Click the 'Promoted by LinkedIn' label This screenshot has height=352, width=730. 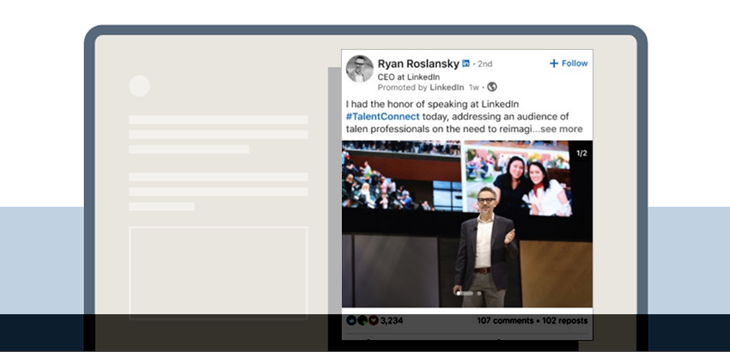(421, 87)
